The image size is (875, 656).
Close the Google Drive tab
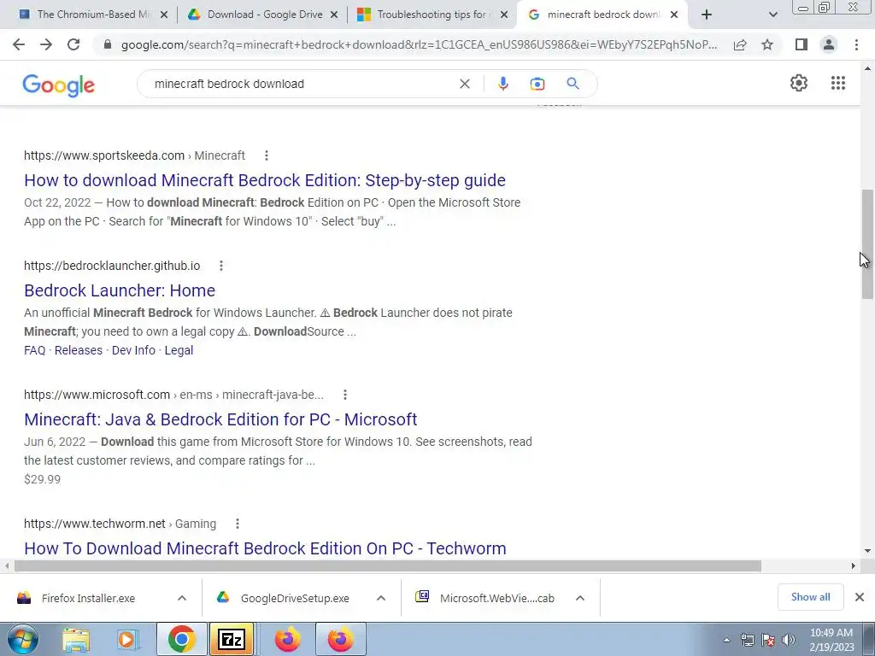click(334, 15)
